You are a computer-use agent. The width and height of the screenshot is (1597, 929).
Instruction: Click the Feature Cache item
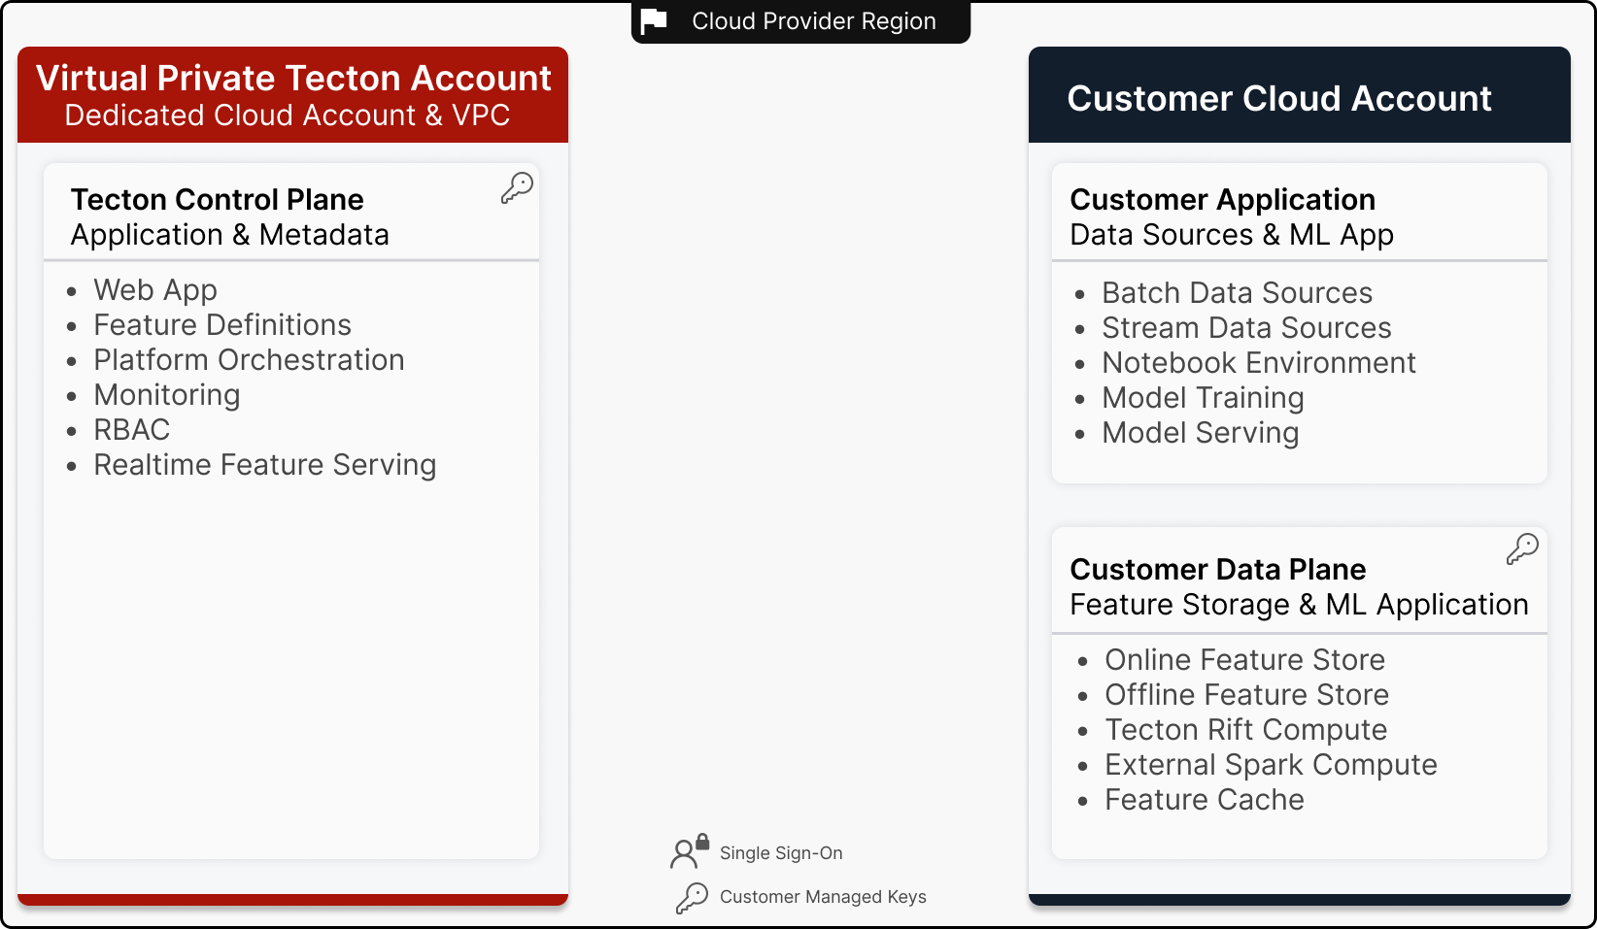1205,800
